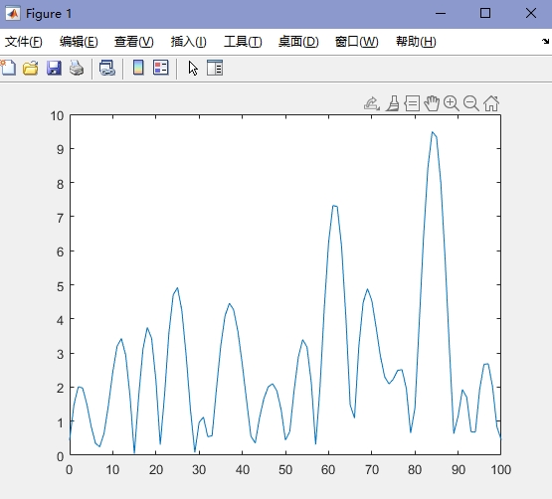The height and width of the screenshot is (499, 552).
Task: Restore view with the home icon
Action: point(491,103)
